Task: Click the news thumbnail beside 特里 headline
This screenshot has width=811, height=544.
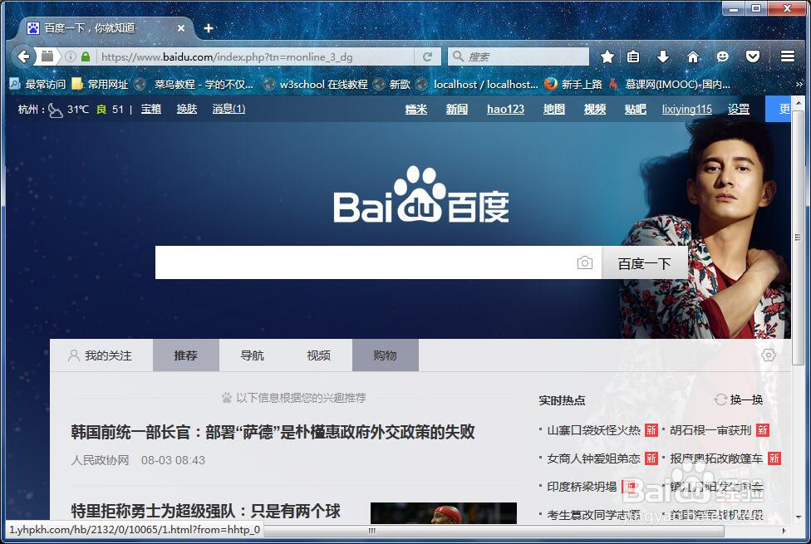Action: coord(444,512)
